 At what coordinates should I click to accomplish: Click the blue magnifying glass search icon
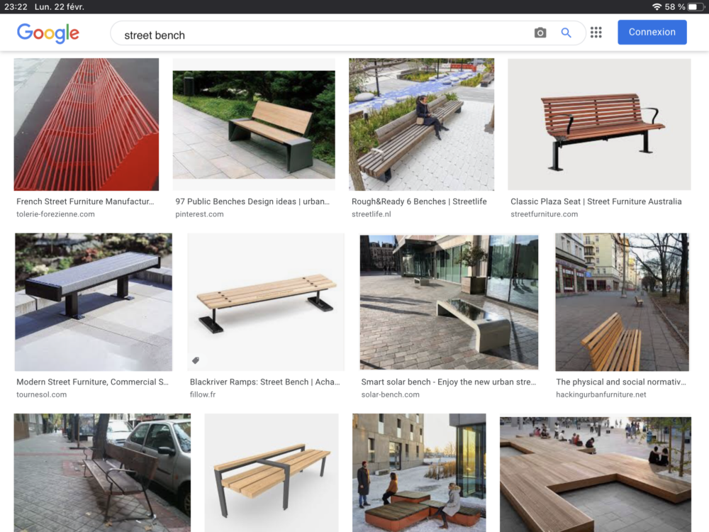pyautogui.click(x=566, y=33)
